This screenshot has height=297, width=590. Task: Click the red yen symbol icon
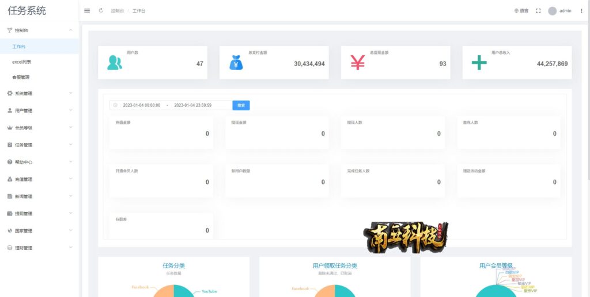pyautogui.click(x=357, y=63)
